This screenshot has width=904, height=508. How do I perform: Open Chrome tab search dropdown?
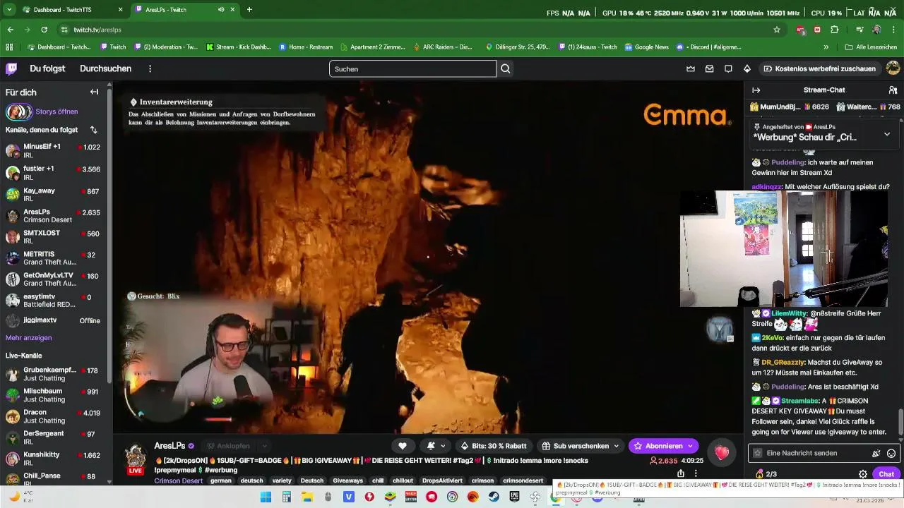pyautogui.click(x=9, y=10)
